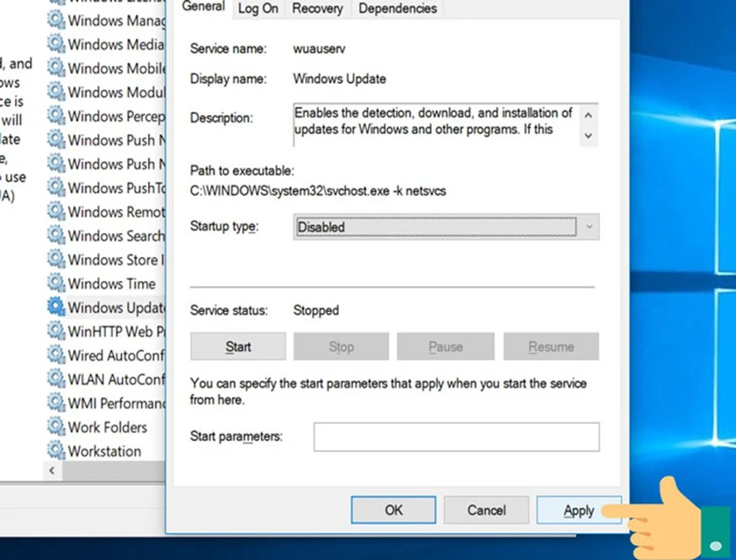Click gear icon beside Windows PushTo service
This screenshot has width=736, height=560.
(56, 188)
